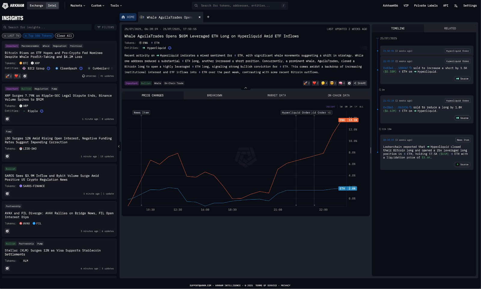The image size is (481, 289).
Task: Click the Hyperliquid Order chart marker label
Action: coord(296,112)
